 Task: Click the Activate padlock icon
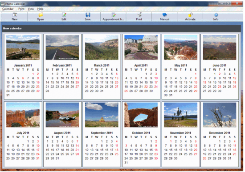click(x=190, y=15)
